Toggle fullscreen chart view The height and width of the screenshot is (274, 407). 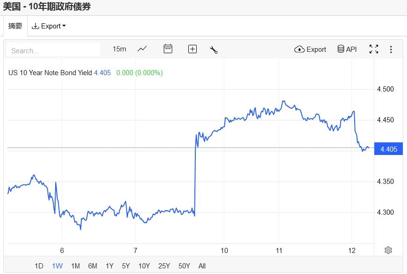[374, 49]
